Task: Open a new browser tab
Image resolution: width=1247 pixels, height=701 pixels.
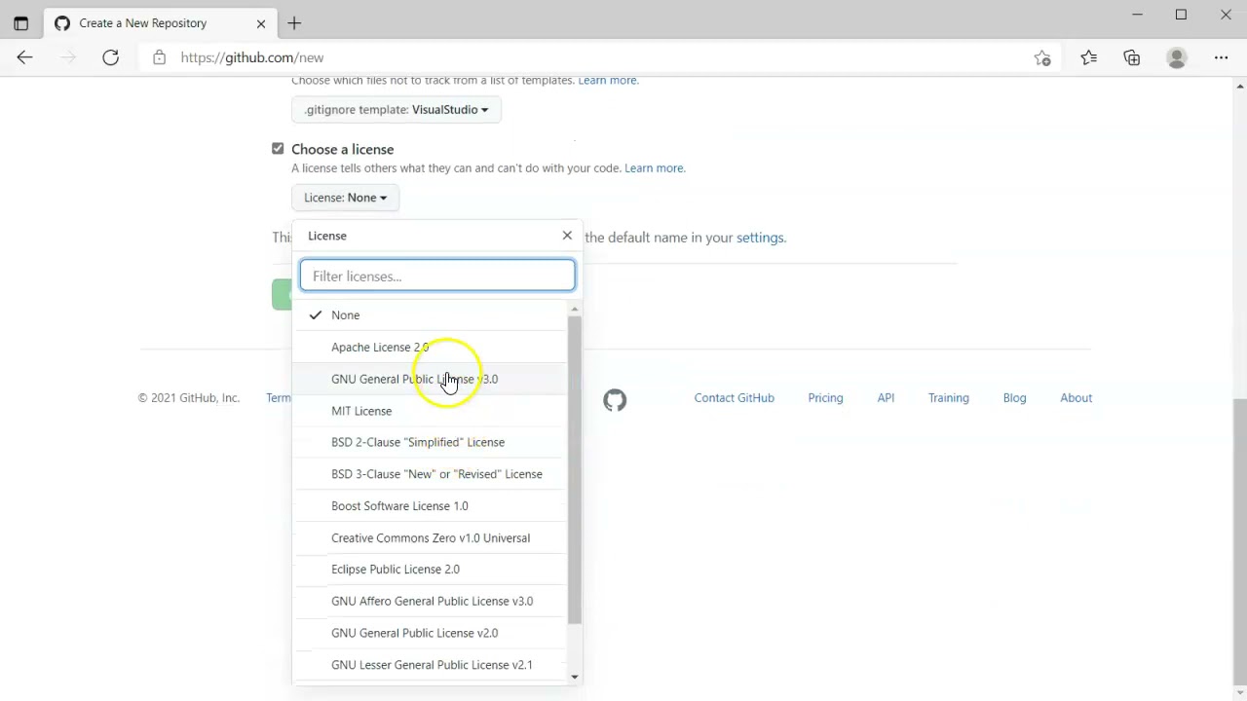Action: pos(294,23)
